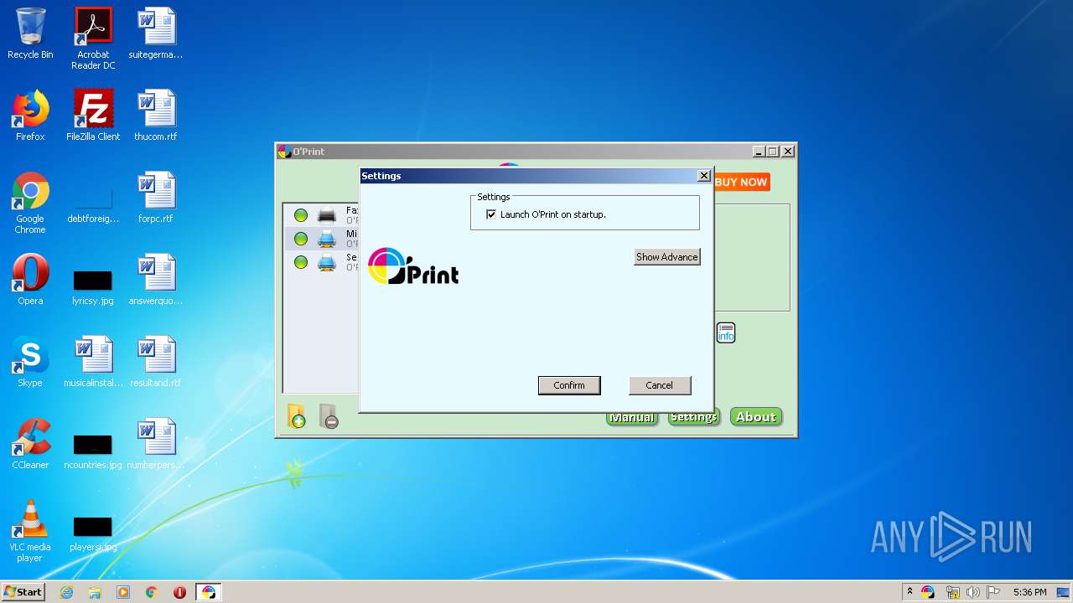Select the musicalinstal document on desktop
Screen dimensions: 1073x603
coord(93,362)
